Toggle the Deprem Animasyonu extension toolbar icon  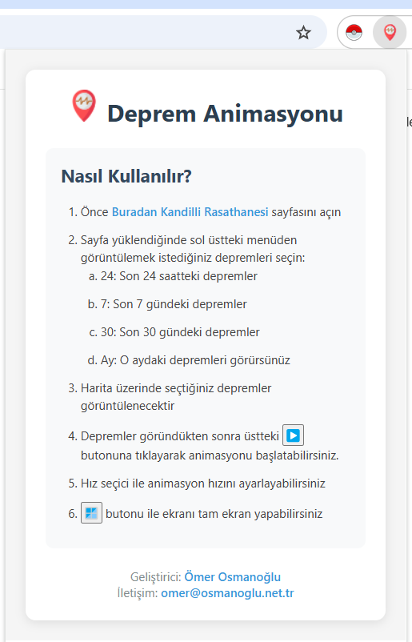click(x=390, y=32)
